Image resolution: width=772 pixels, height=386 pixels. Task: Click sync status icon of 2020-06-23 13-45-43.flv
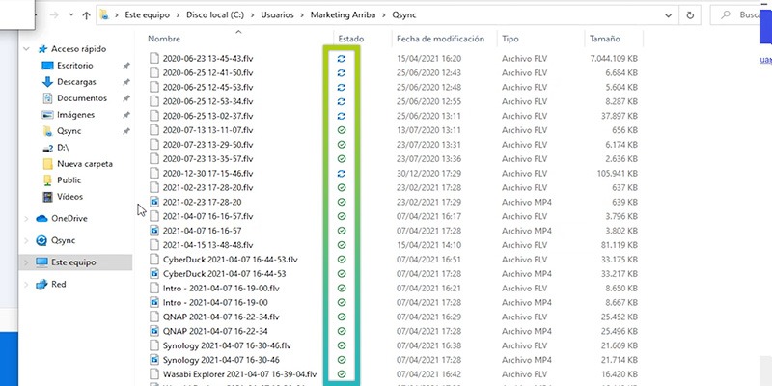(x=342, y=59)
